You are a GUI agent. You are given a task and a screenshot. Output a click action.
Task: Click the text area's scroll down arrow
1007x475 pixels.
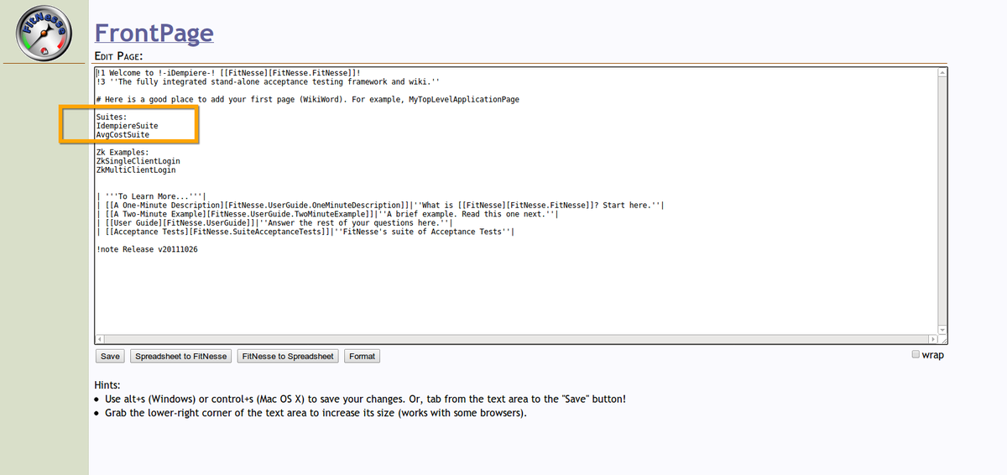942,329
